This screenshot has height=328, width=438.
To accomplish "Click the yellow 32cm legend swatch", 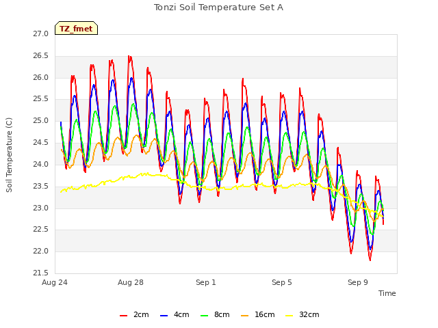I will (x=289, y=316).
